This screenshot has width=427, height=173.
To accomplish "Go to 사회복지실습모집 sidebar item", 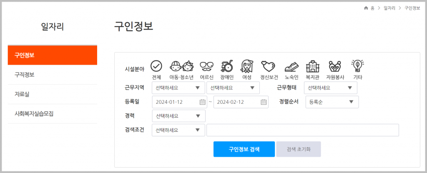I will (52, 114).
